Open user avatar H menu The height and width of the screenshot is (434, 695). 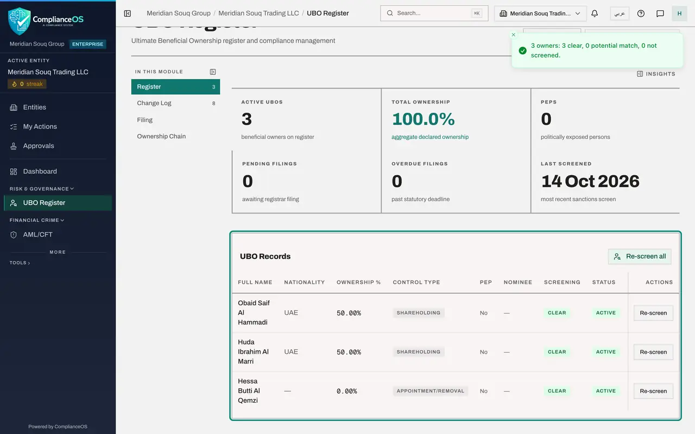pos(679,14)
